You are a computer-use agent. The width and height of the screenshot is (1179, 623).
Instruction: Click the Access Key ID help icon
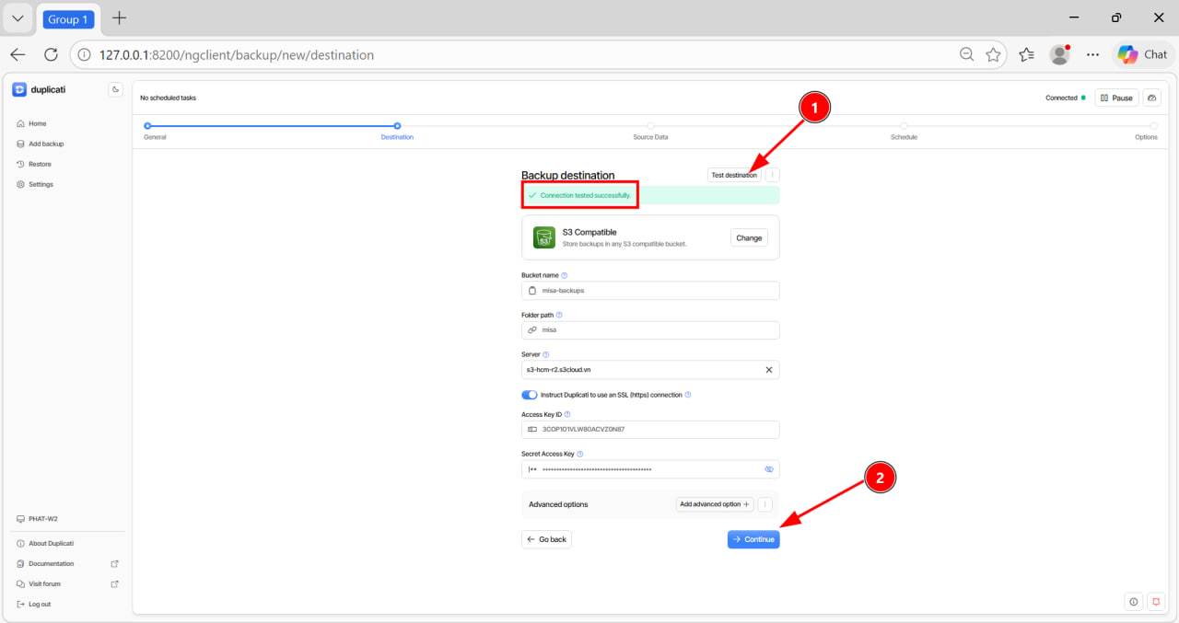click(566, 415)
